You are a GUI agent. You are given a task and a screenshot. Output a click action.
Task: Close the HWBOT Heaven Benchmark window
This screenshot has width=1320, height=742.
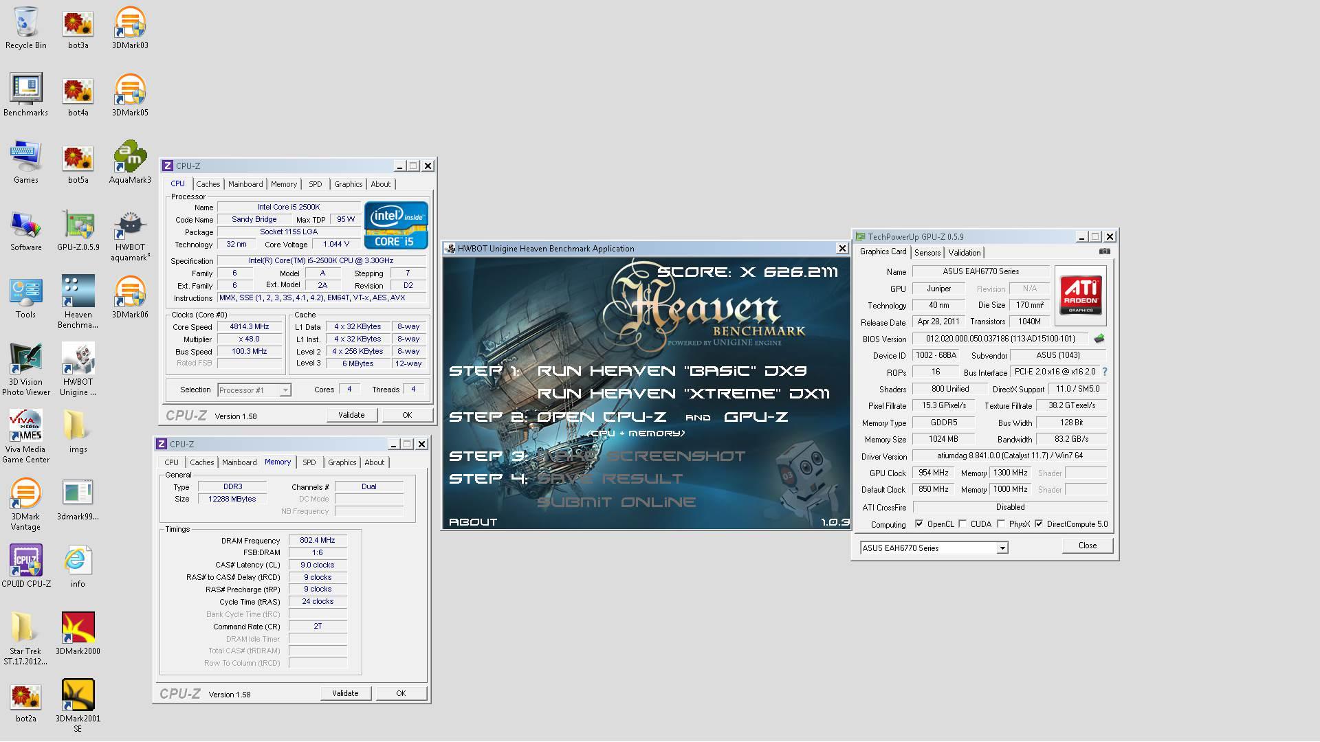click(841, 249)
